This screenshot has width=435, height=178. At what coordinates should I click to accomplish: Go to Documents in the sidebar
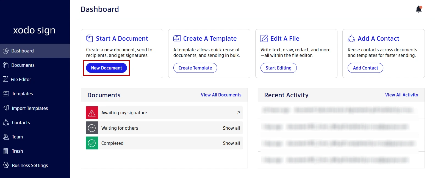pos(35,65)
